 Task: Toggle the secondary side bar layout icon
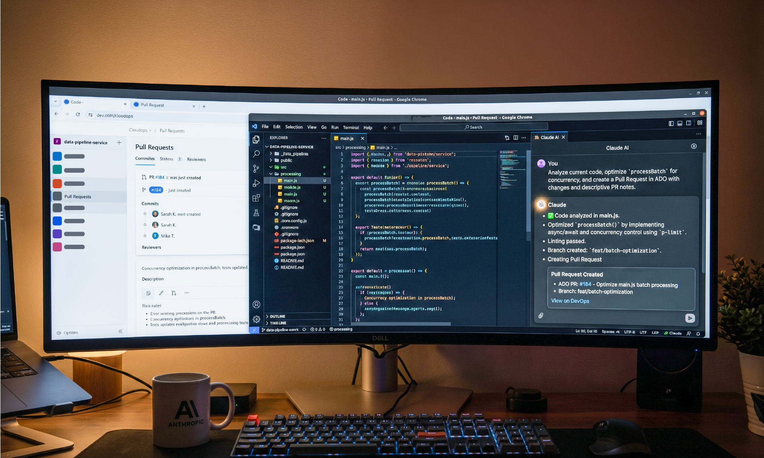(x=688, y=123)
